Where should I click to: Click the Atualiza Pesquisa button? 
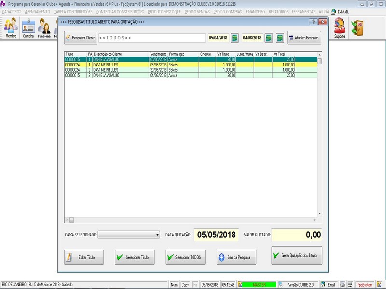pyautogui.click(x=304, y=38)
